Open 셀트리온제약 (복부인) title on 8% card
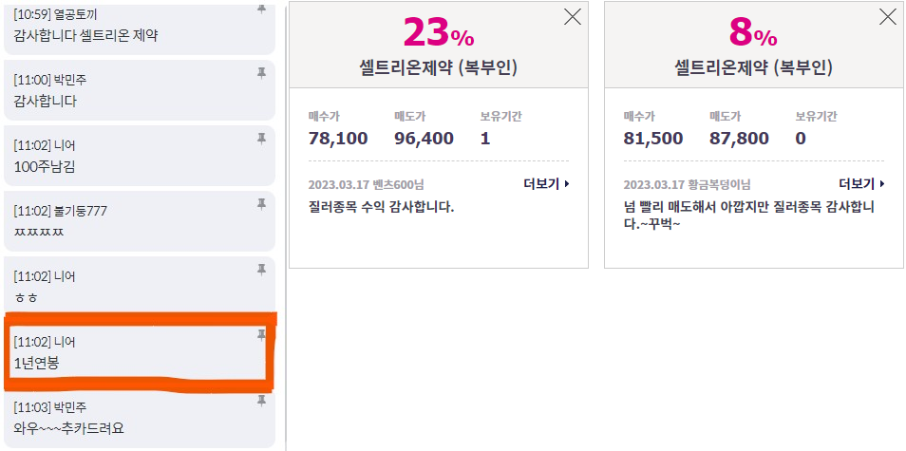 [753, 68]
